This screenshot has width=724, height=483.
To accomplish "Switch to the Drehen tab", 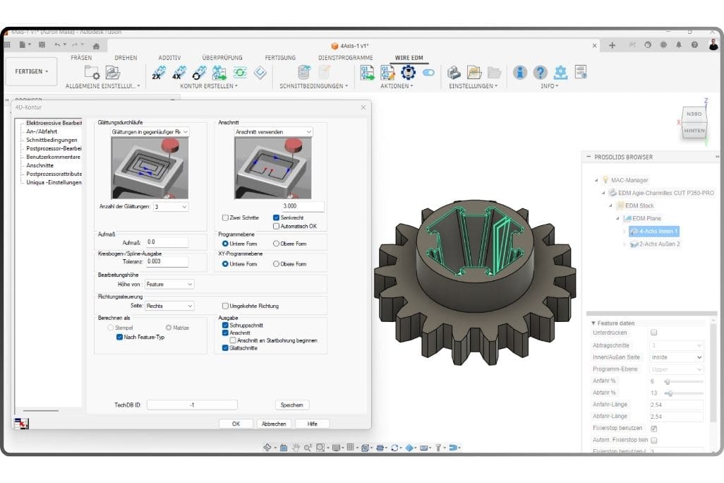I will point(126,58).
